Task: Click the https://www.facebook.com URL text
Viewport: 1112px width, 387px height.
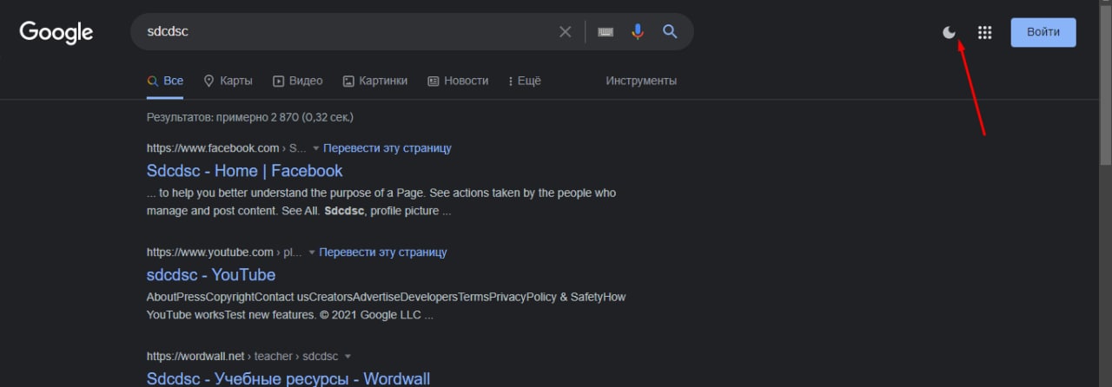Action: 213,148
